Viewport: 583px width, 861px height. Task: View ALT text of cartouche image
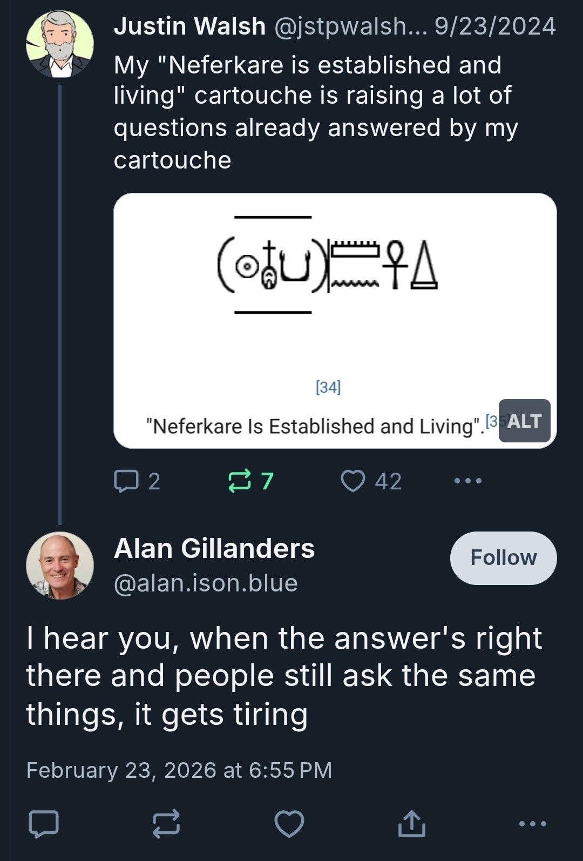524,421
